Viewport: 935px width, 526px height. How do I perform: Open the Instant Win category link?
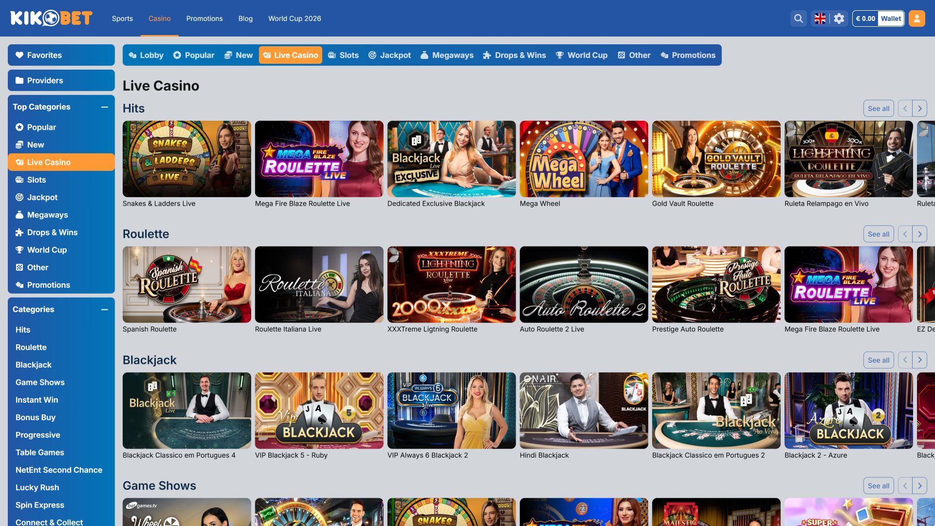tap(37, 400)
